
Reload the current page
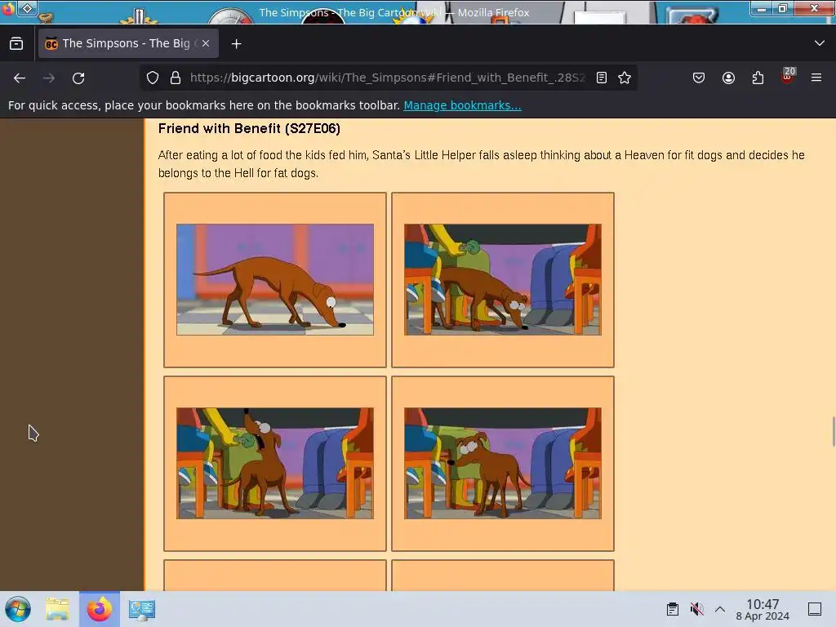pyautogui.click(x=78, y=78)
